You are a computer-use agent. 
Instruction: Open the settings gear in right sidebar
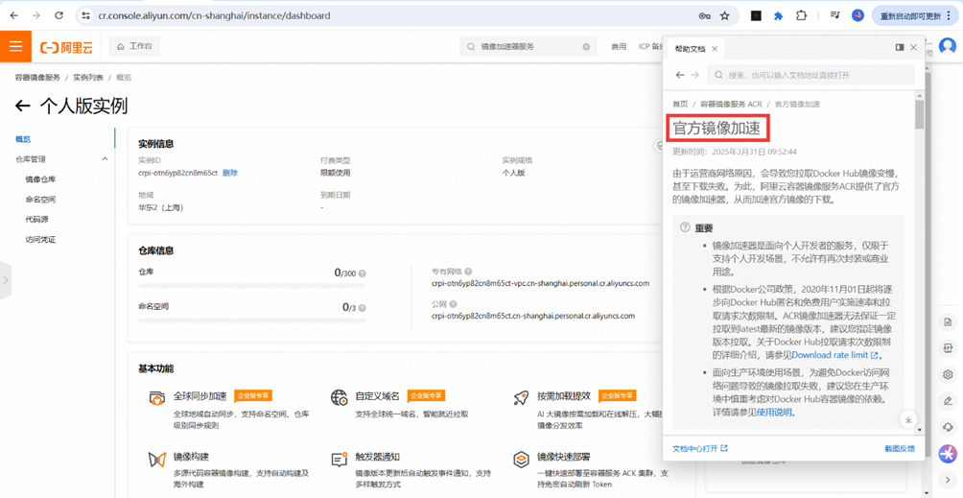(948, 374)
